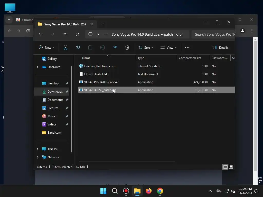Open Chrome tab list dropdown arrow
263x197 pixels.
click(9, 20)
